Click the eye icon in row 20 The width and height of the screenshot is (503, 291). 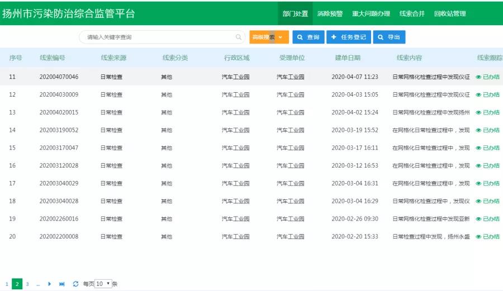click(478, 237)
